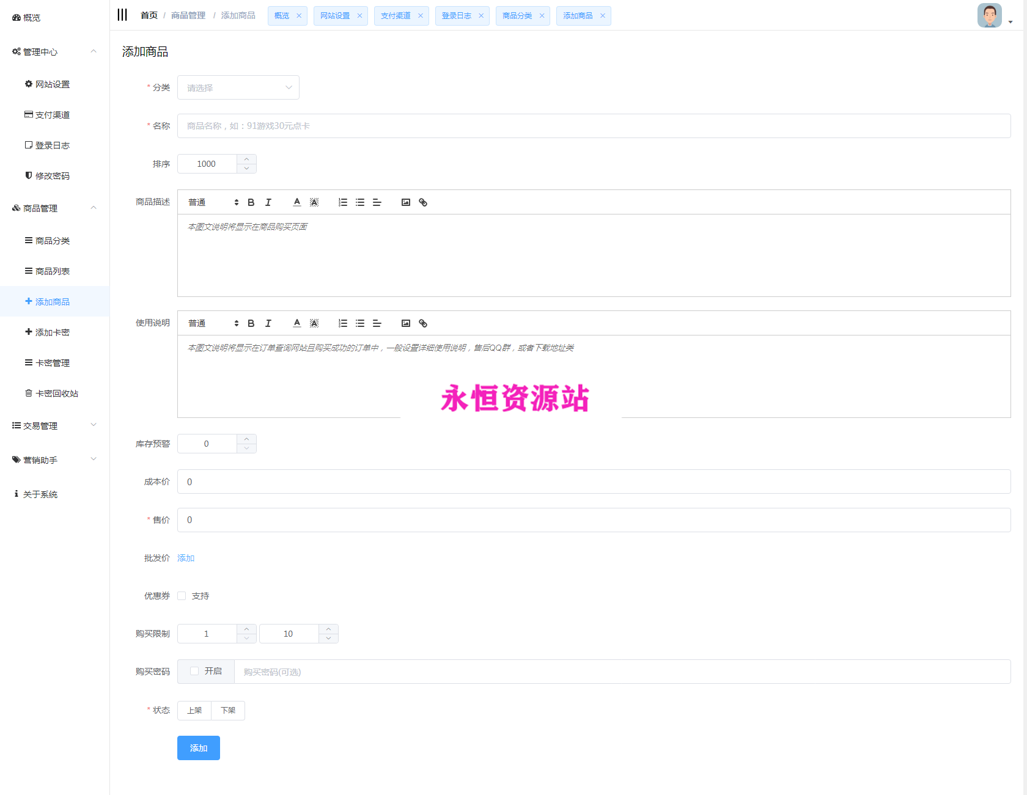The height and width of the screenshot is (795, 1027).
Task: Select text color icon in 商品描述 editor
Action: [297, 202]
